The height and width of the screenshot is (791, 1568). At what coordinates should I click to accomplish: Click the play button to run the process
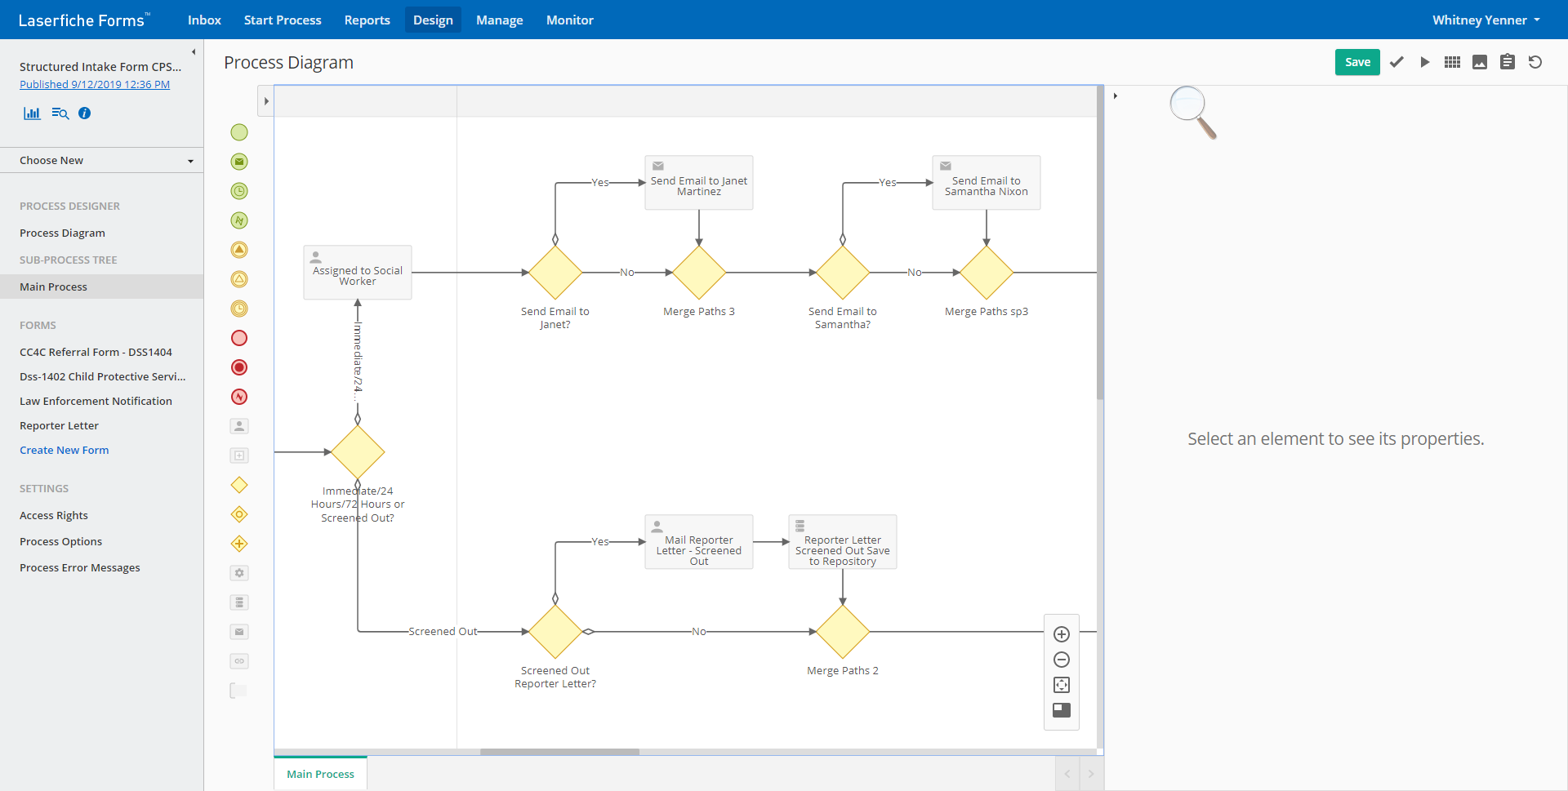(1425, 62)
